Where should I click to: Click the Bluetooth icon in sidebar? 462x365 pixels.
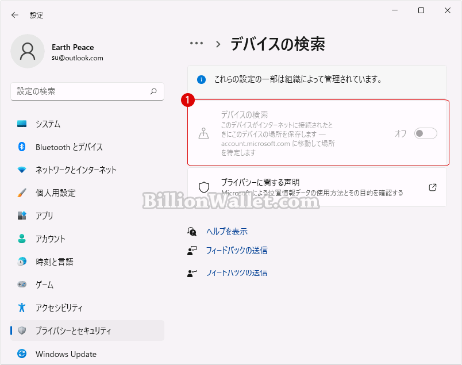point(22,147)
